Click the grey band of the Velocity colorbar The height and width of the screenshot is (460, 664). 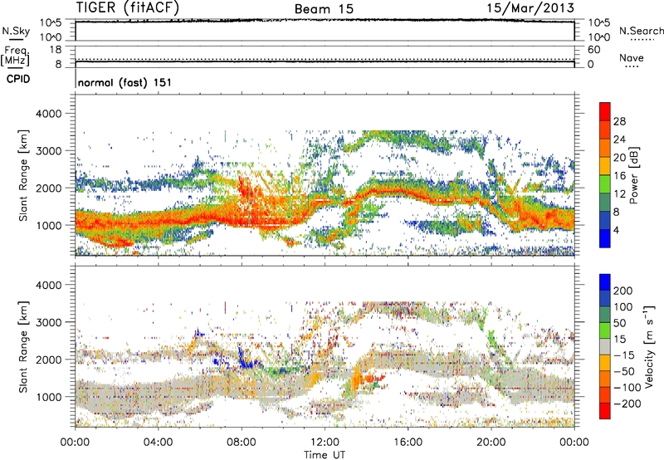click(x=605, y=346)
